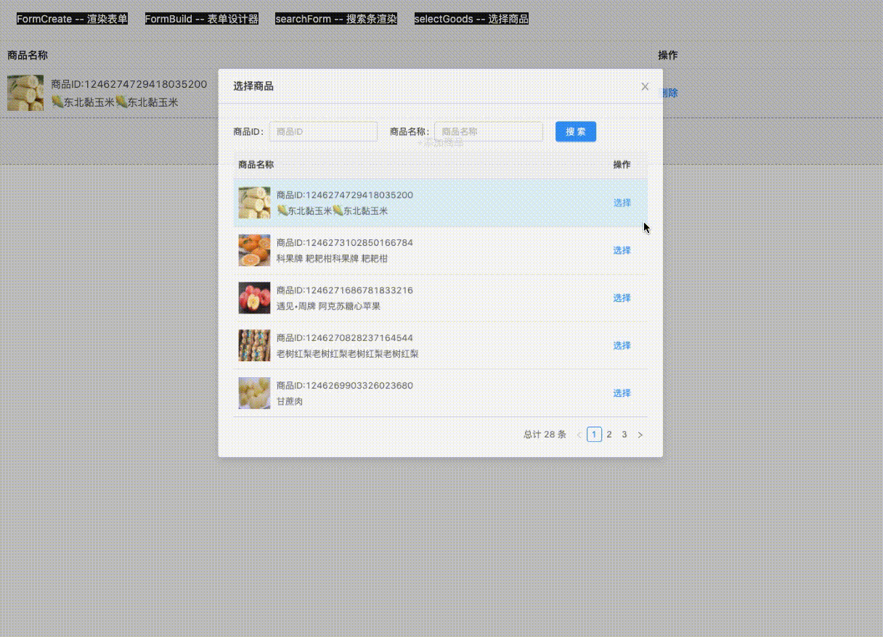Close the 选择商品 dialog with X

point(645,86)
